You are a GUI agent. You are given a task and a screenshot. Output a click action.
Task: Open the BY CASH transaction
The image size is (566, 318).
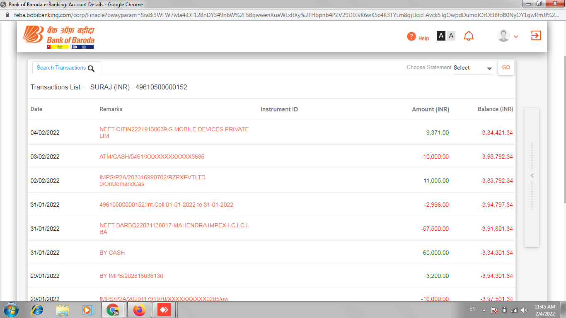pos(112,253)
